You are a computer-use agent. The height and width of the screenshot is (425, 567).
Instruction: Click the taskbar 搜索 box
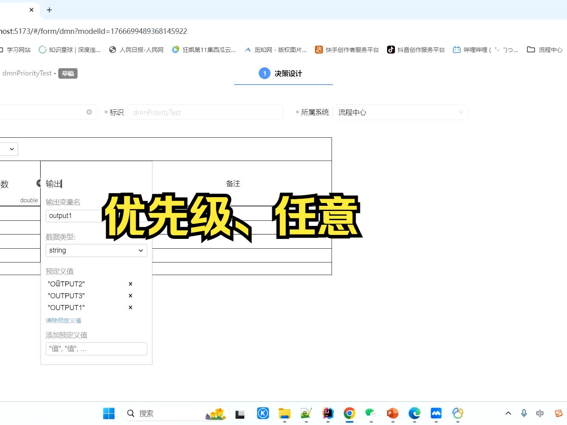pos(176,413)
